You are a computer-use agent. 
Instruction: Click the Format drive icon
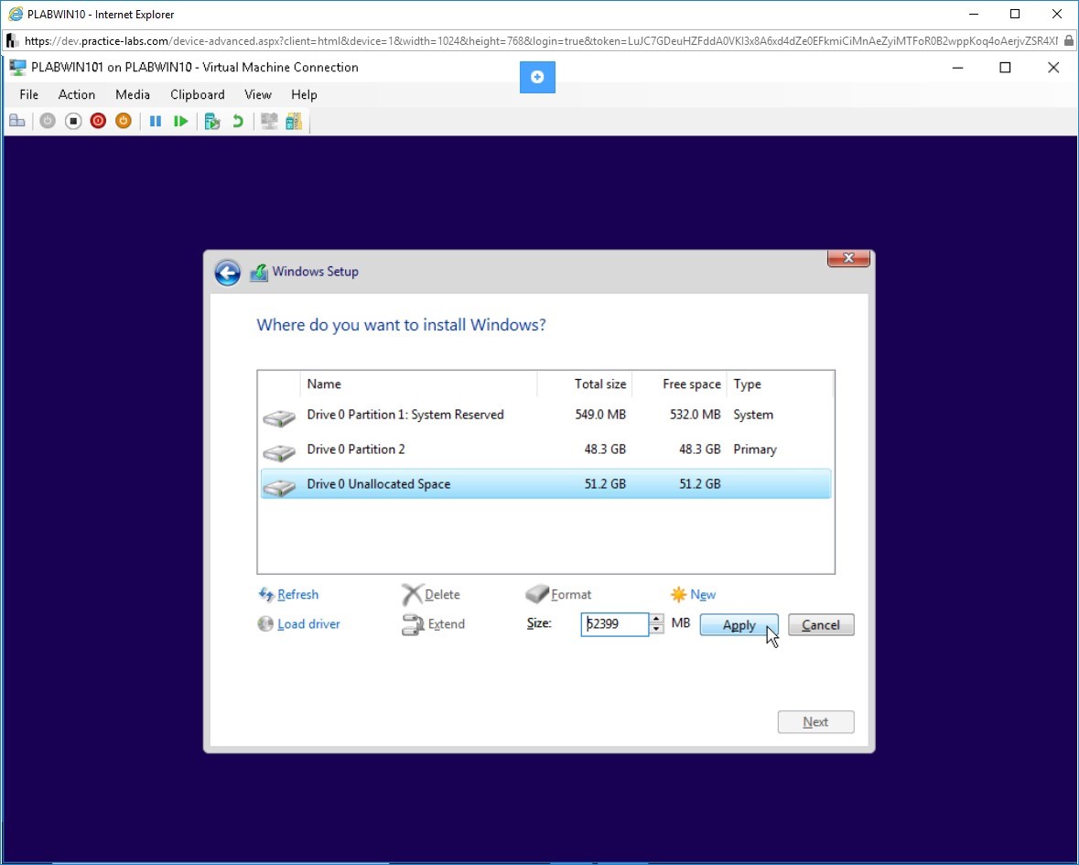click(536, 593)
